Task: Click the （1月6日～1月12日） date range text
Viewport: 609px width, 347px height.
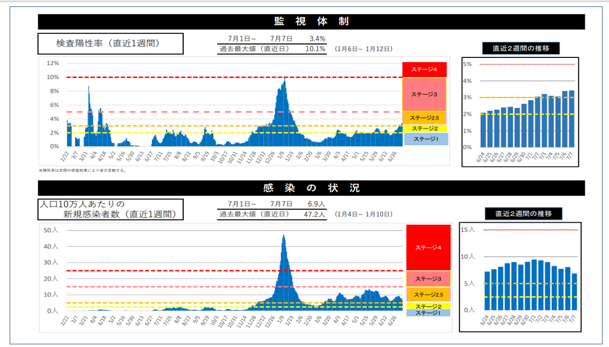Action: point(363,49)
